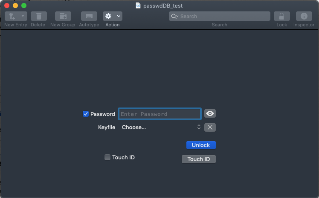Open the Action gear menu
The image size is (319, 198).
pos(113,16)
